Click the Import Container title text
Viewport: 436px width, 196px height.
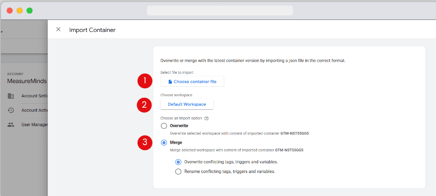click(92, 30)
